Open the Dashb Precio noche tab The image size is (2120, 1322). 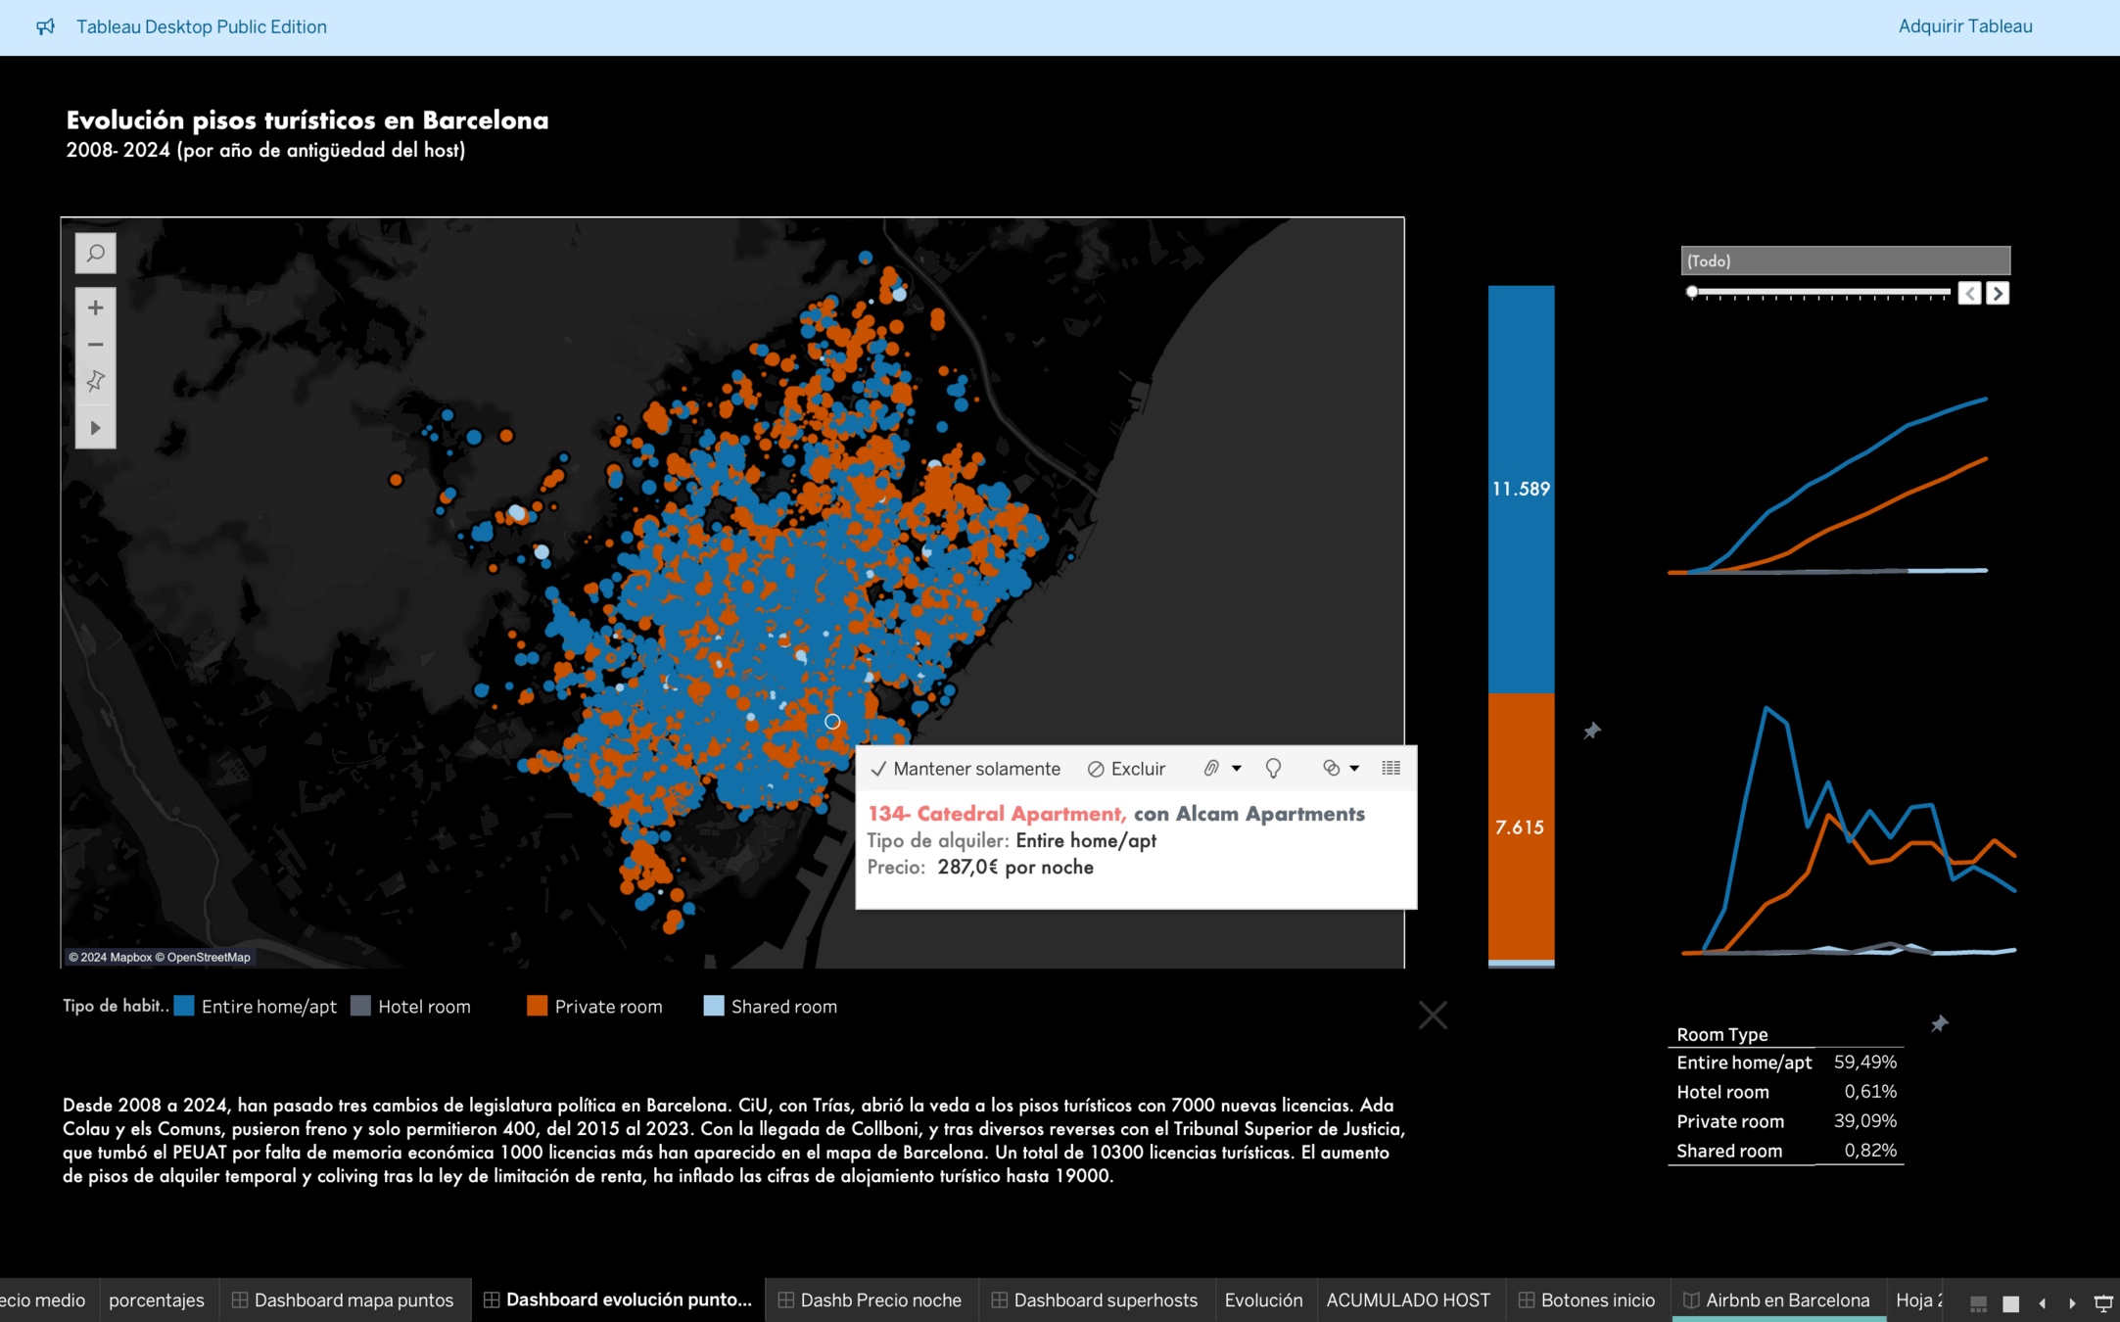coord(870,1300)
